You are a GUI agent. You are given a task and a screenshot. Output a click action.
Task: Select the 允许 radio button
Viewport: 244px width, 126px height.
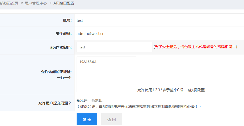coord(78,100)
